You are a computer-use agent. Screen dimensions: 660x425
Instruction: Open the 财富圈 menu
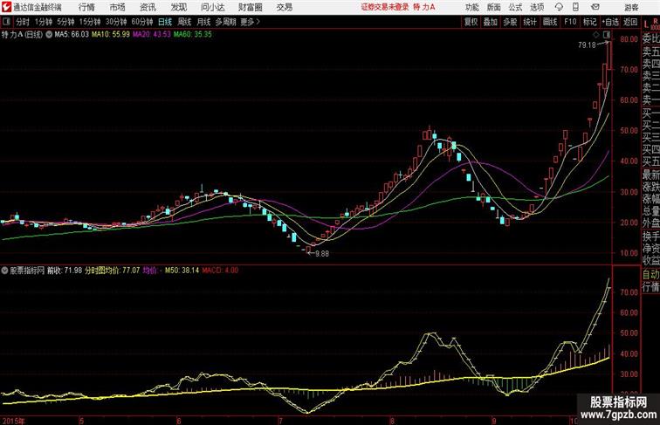(x=251, y=7)
